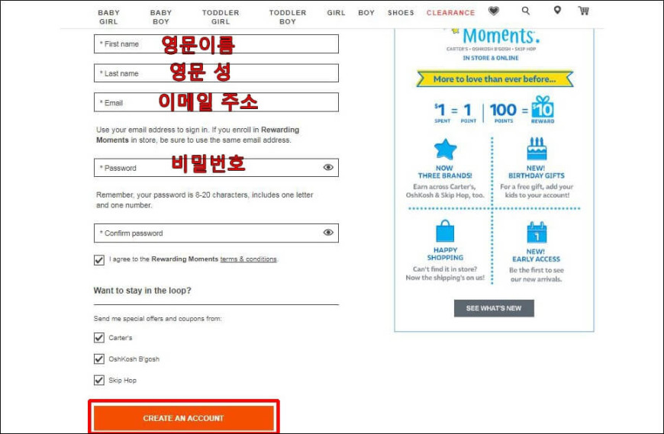The width and height of the screenshot is (664, 434).
Task: Click the blue star Three Brands icon
Action: (445, 149)
